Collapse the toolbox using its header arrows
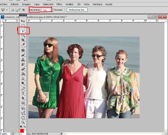 coord(22,15)
